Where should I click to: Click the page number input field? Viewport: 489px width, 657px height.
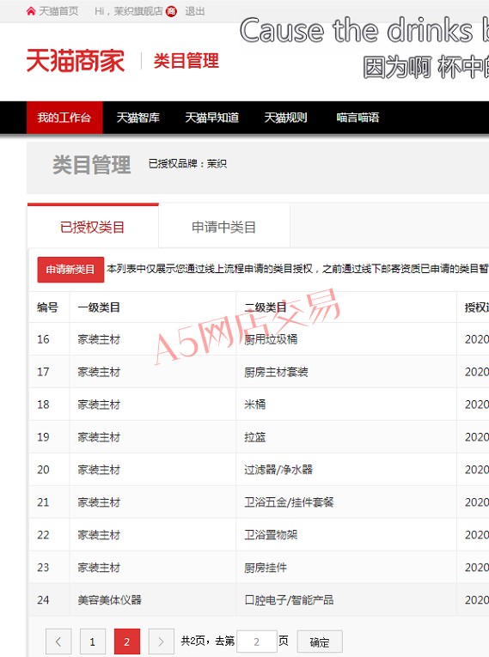[x=257, y=642]
